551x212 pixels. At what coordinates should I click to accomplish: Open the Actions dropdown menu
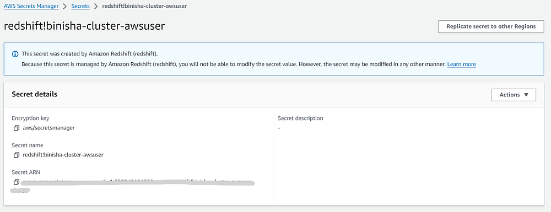(x=514, y=95)
